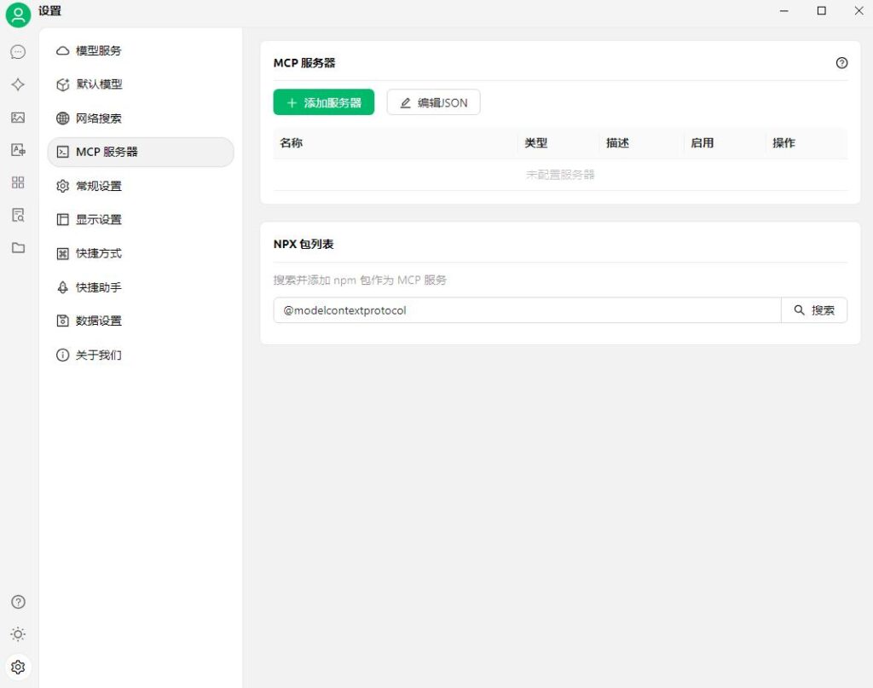Click the 编辑JSON button
The width and height of the screenshot is (873, 688).
(x=433, y=102)
